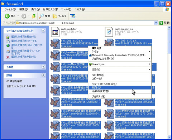Click the vertical scrollbar down arrow

(169, 137)
